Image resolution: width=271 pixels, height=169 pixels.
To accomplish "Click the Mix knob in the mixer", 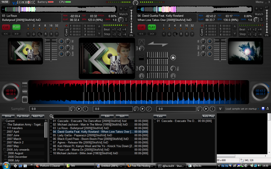I will pyautogui.click(x=173, y=68).
